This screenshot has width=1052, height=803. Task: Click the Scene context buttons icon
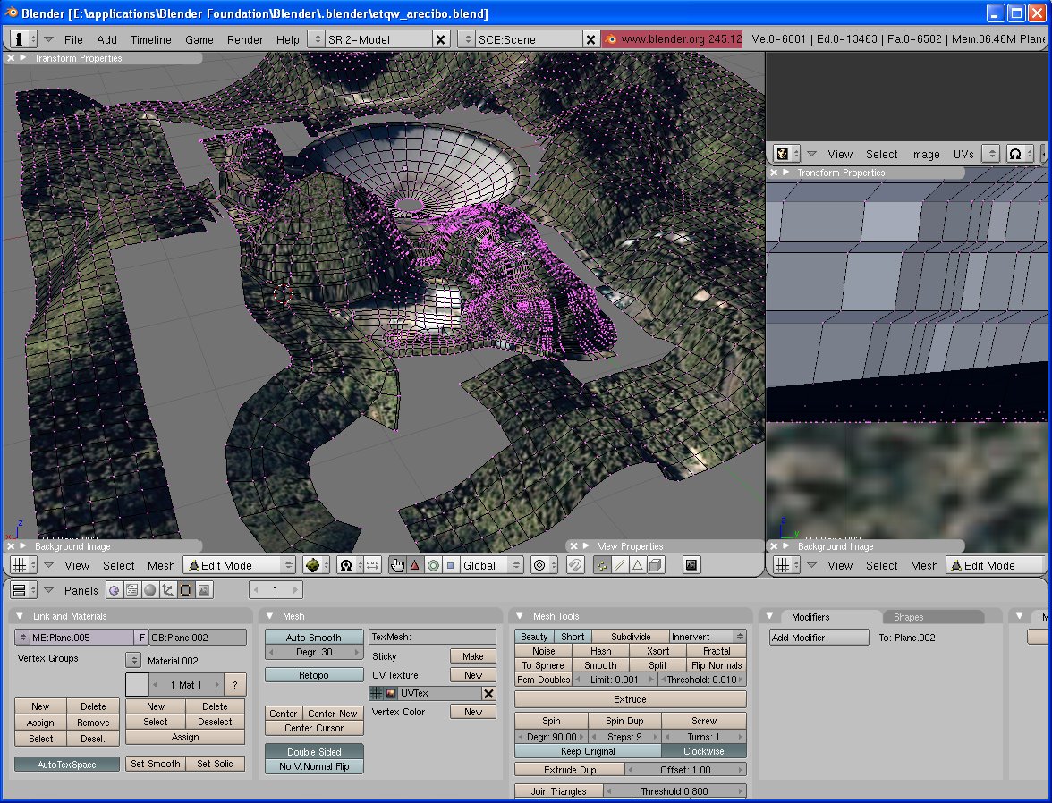click(x=204, y=590)
